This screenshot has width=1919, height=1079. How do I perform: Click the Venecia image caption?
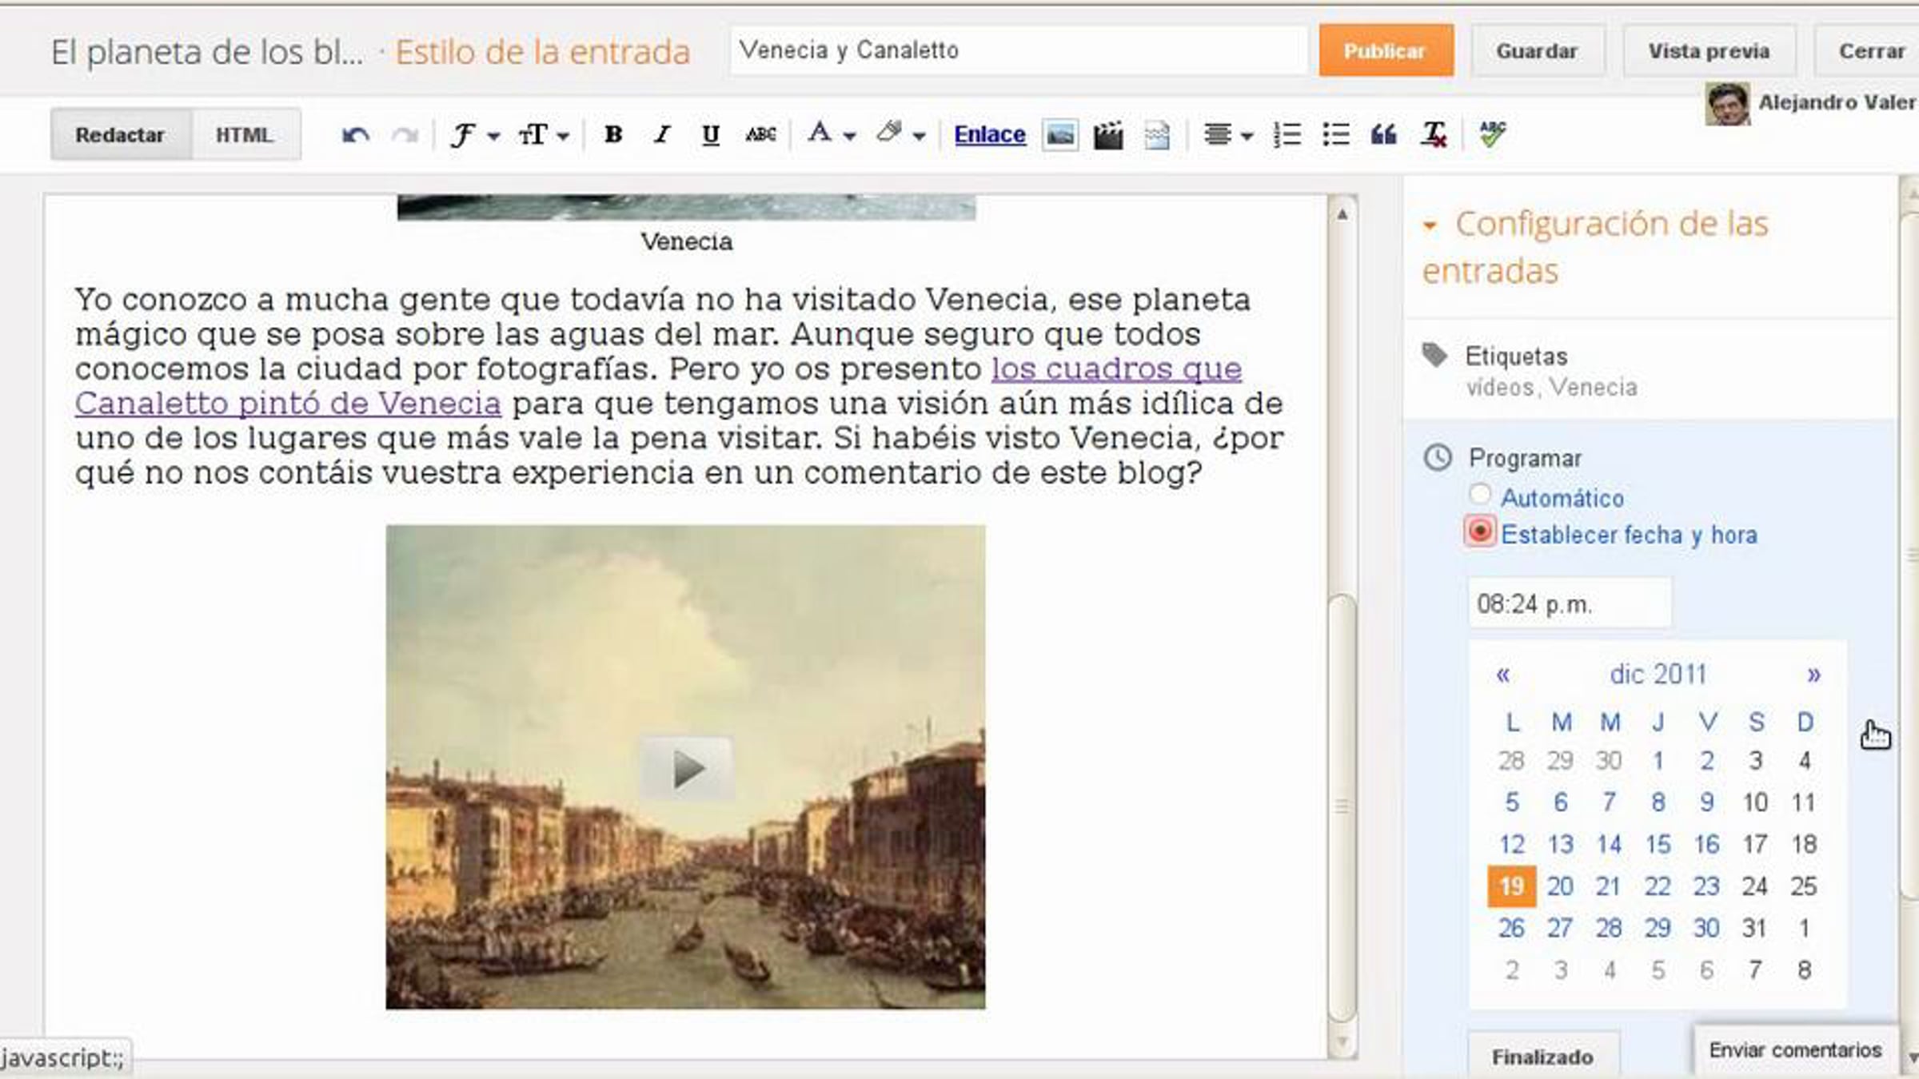[686, 241]
